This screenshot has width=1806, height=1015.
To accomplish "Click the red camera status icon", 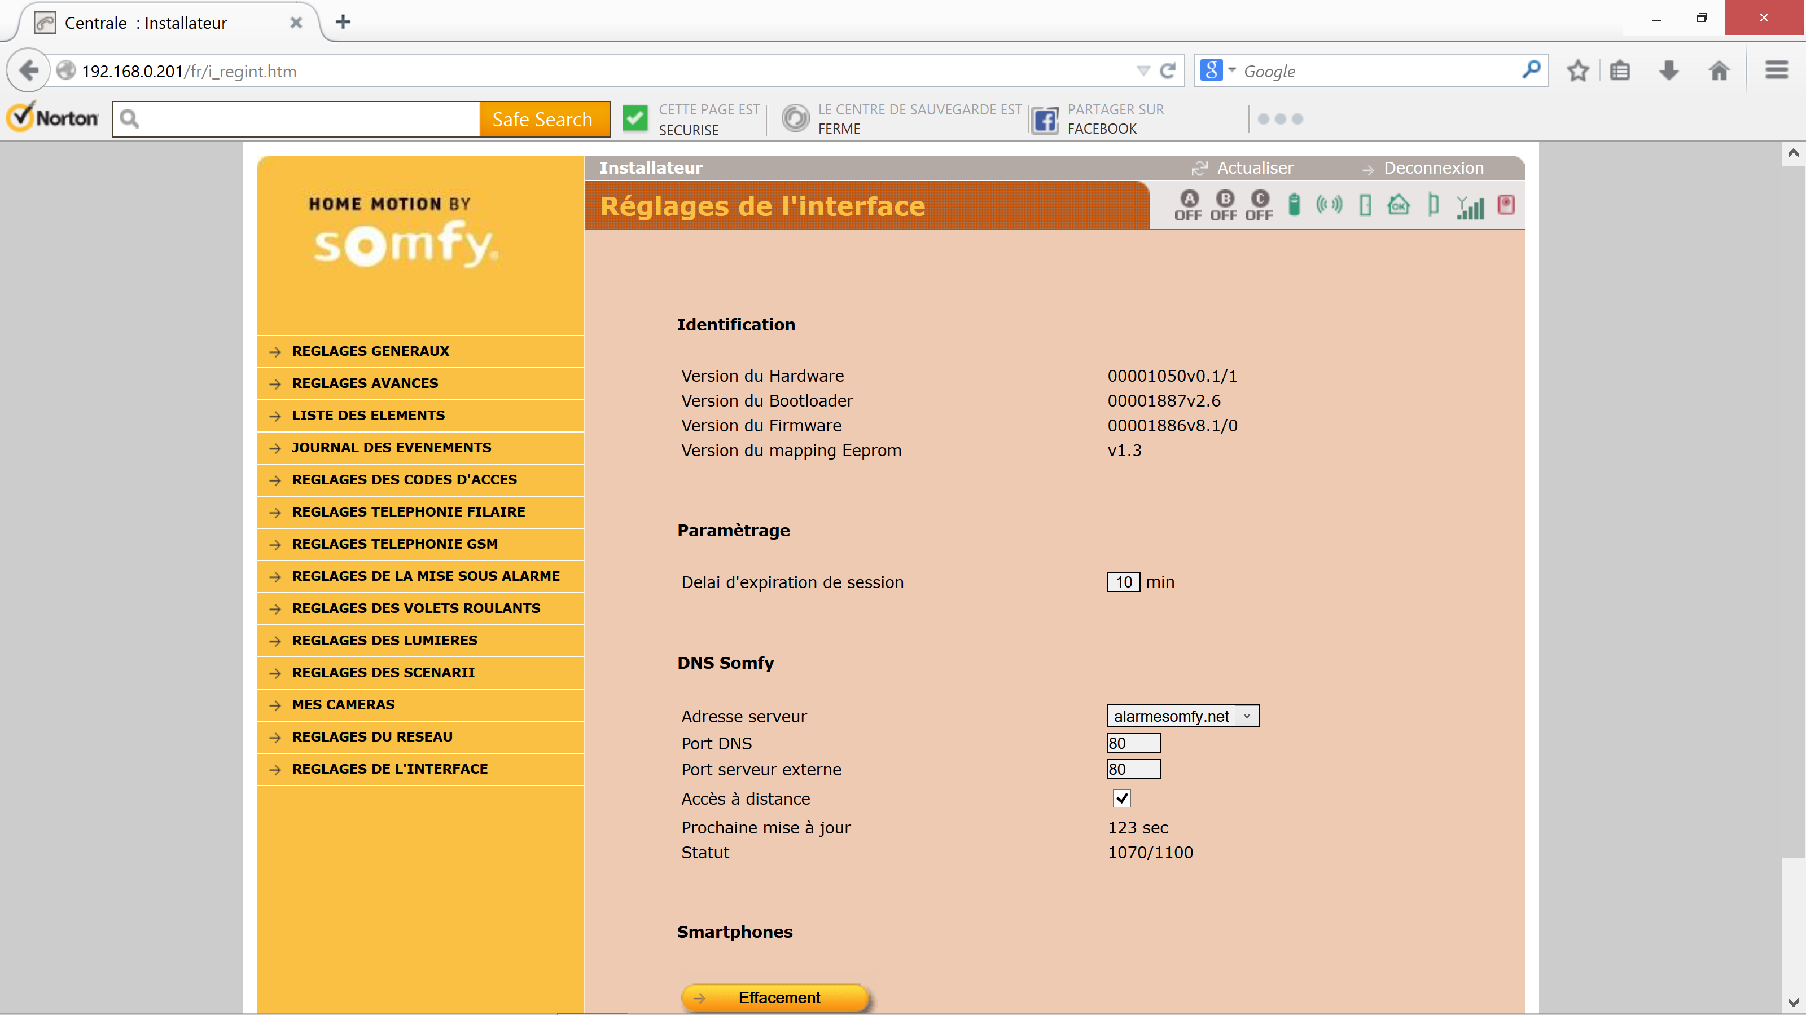I will click(x=1506, y=205).
